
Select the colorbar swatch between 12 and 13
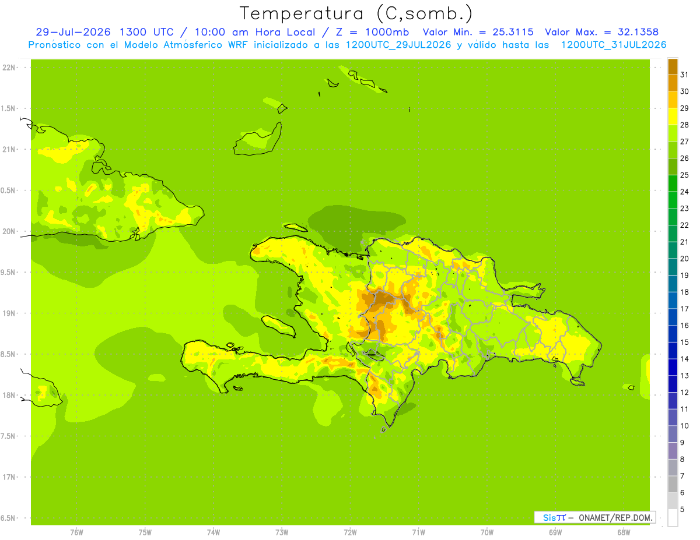(673, 384)
